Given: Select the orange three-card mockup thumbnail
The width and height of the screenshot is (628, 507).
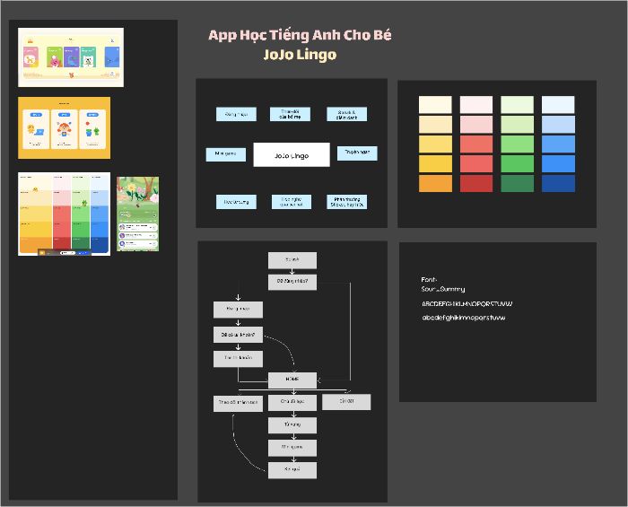Looking at the screenshot, I should coord(64,127).
